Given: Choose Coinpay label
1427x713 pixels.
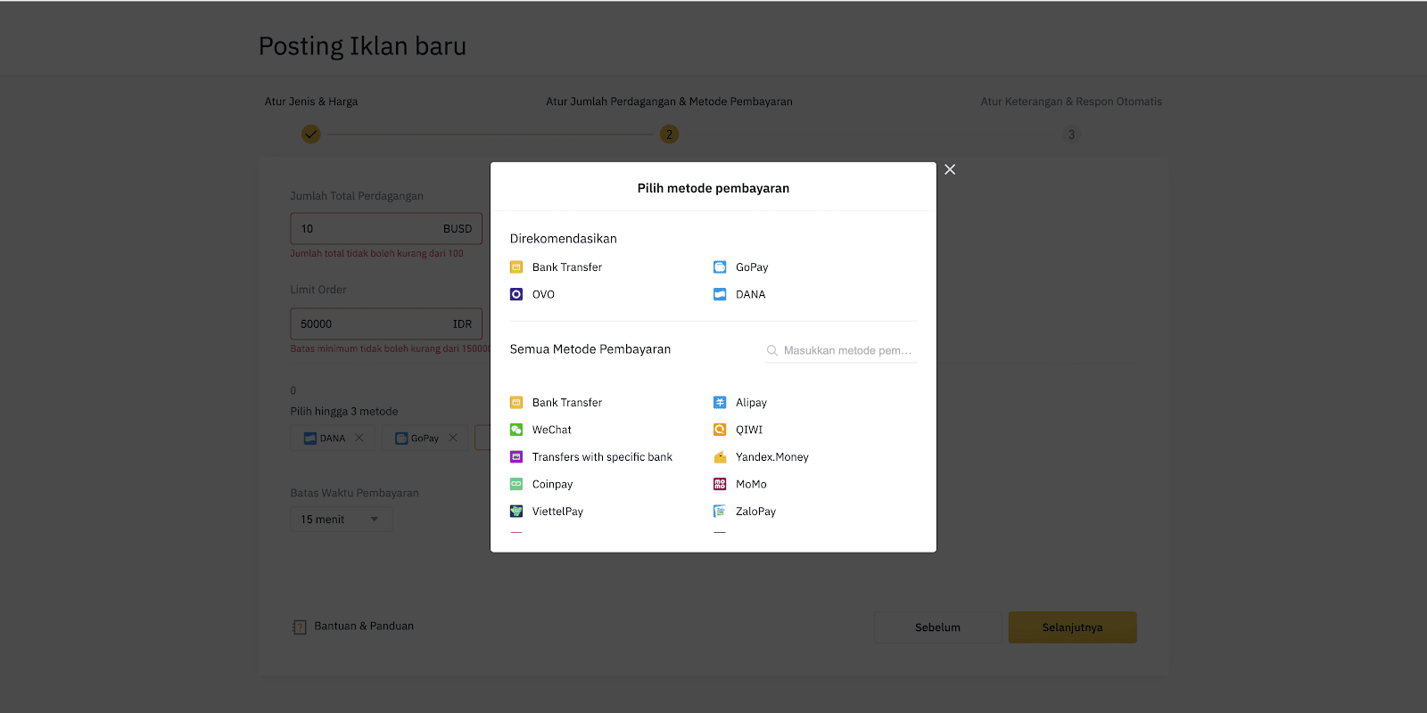Looking at the screenshot, I should (x=552, y=485).
